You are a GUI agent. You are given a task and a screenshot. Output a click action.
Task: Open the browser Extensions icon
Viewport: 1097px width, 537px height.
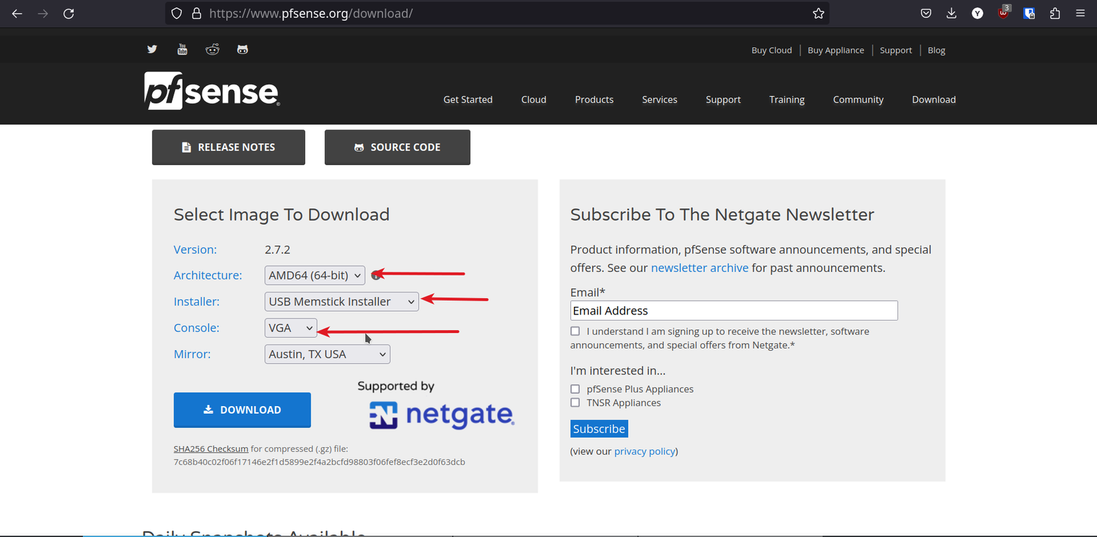coord(1054,14)
